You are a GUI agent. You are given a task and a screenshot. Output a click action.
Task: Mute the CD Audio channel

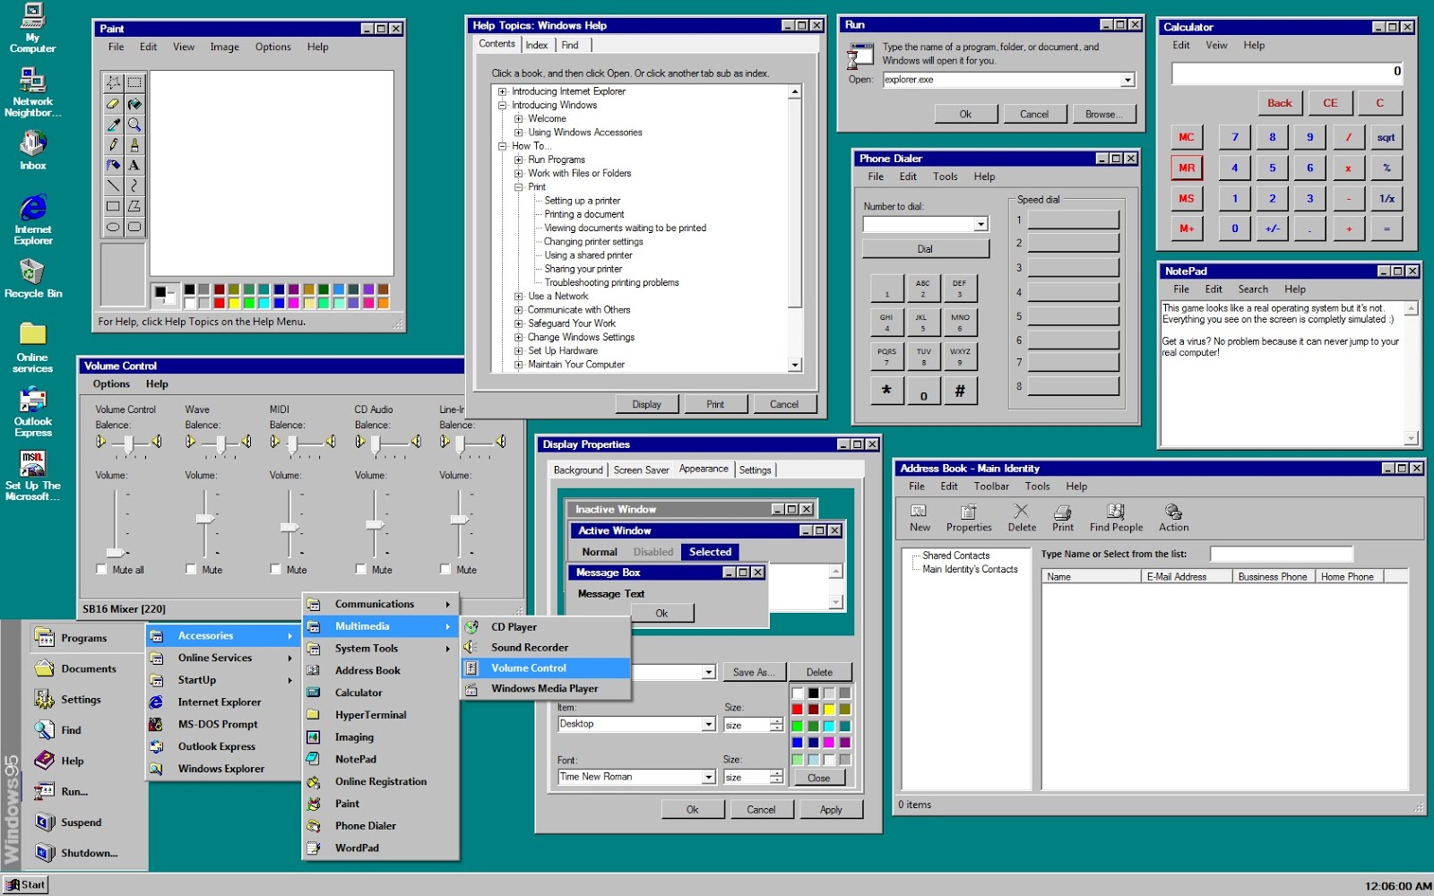click(x=362, y=568)
